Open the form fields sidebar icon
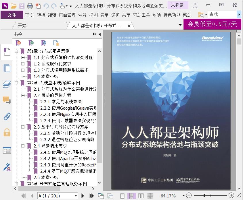 (x=7, y=150)
